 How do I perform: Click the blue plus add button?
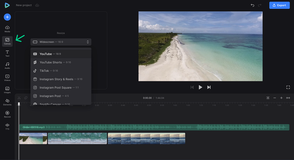tap(7, 17)
